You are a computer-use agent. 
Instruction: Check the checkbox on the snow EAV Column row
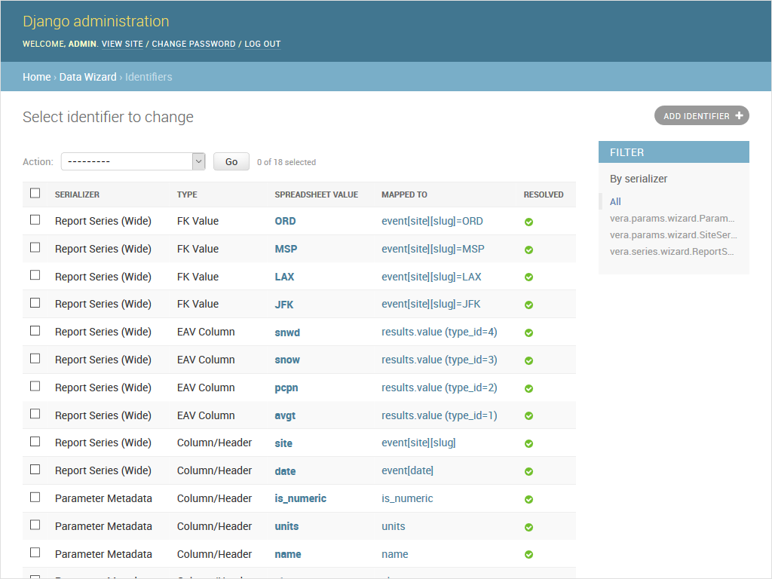[x=35, y=358]
